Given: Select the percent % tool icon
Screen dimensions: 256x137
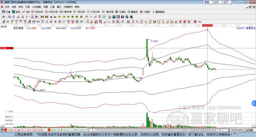Looking at the screenshot, I should click(137, 22).
